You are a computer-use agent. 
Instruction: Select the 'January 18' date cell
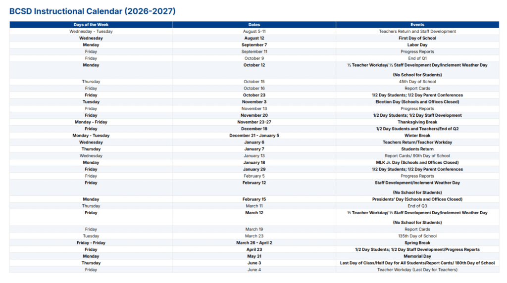click(254, 162)
